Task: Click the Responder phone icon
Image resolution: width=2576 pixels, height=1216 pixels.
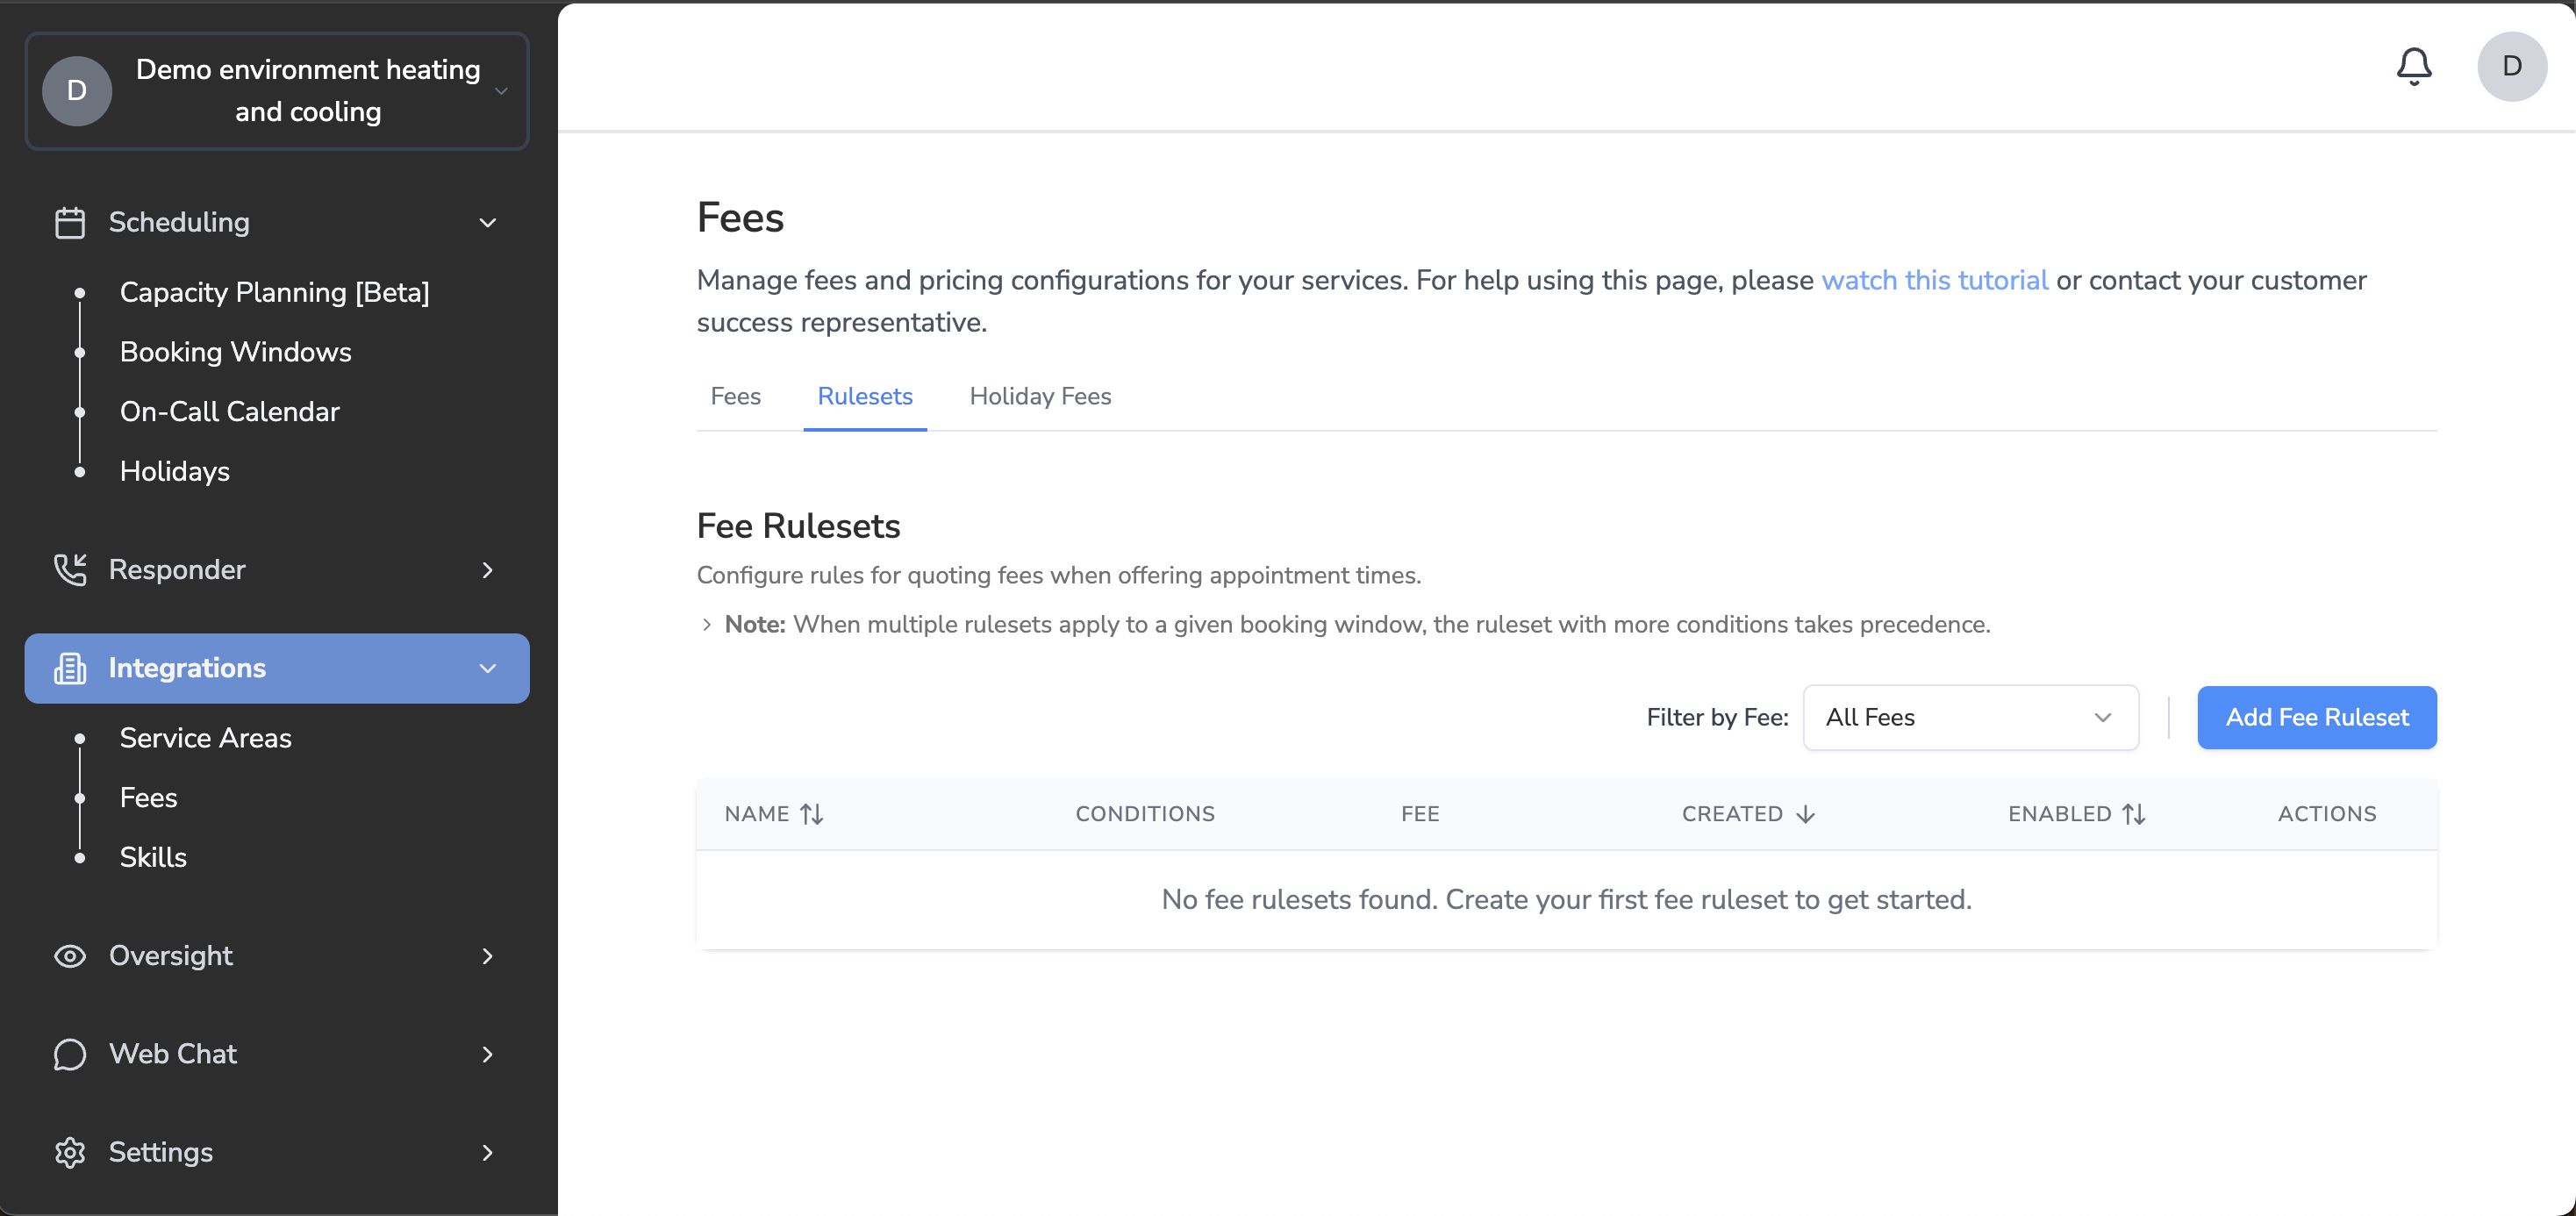Action: (69, 569)
